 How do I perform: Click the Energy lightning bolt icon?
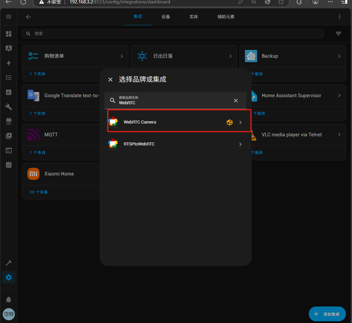pyautogui.click(x=9, y=63)
